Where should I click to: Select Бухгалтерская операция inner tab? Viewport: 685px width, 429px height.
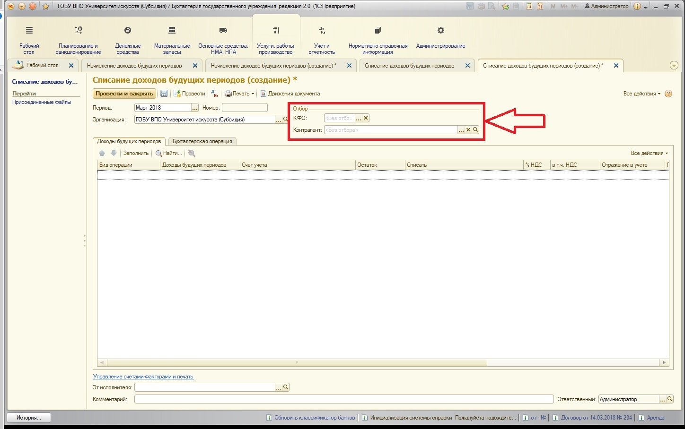202,141
